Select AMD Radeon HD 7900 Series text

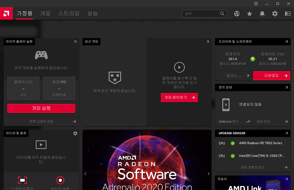tap(261, 143)
